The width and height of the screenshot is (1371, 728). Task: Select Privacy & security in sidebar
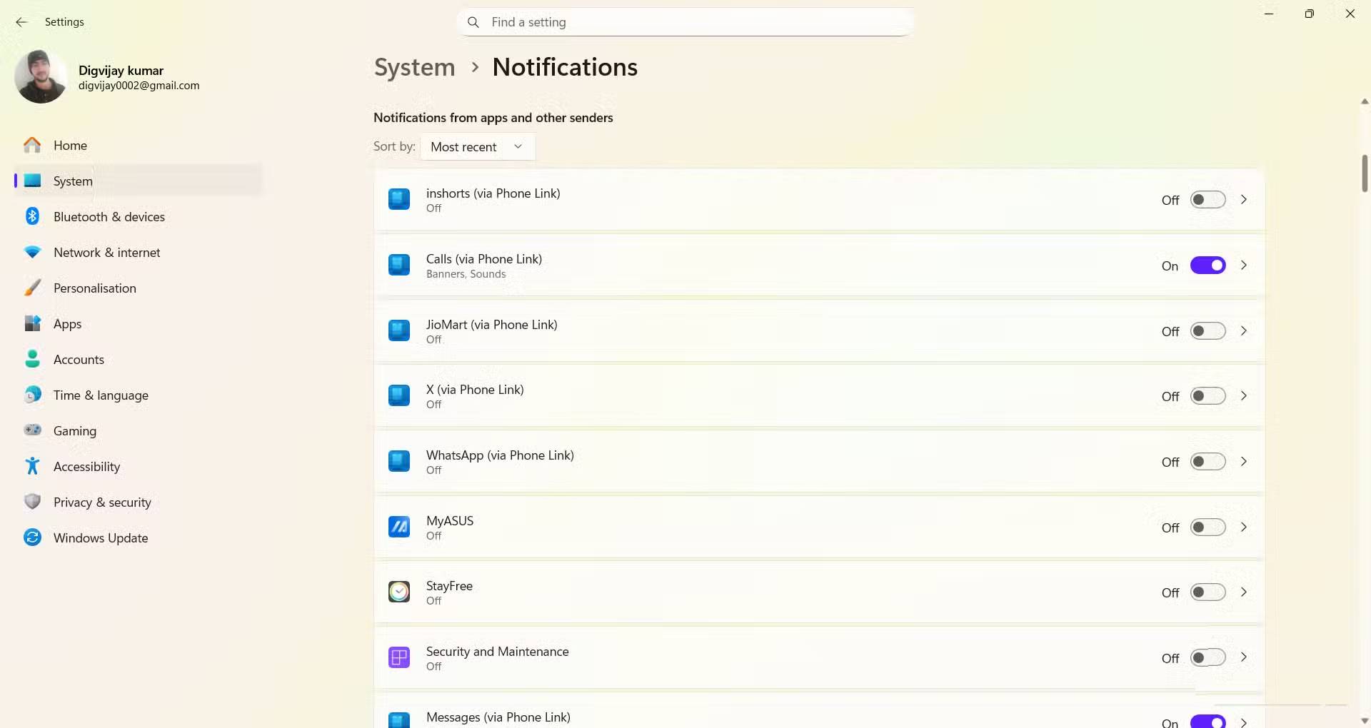pos(139,502)
